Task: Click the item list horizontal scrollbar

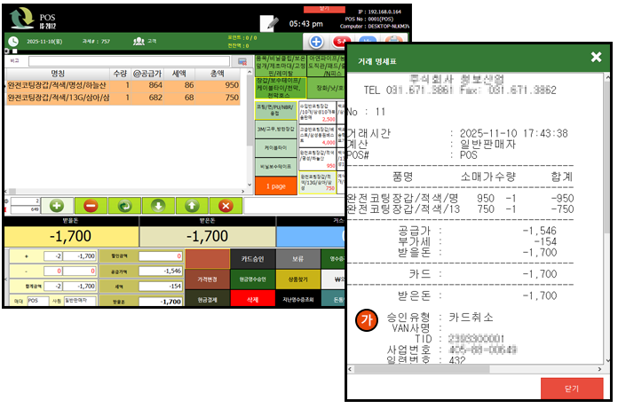Action: click(124, 192)
